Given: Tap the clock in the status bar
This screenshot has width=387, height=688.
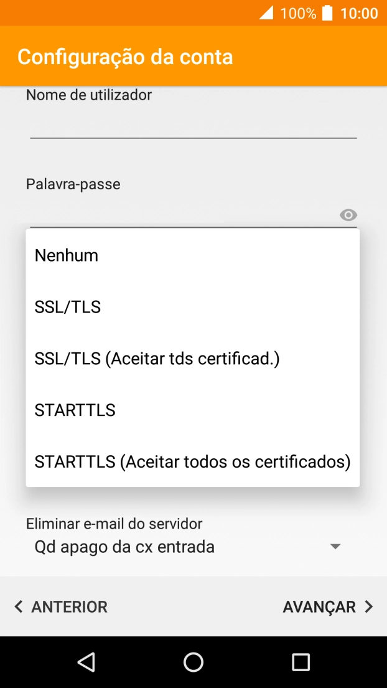Looking at the screenshot, I should click(x=359, y=12).
